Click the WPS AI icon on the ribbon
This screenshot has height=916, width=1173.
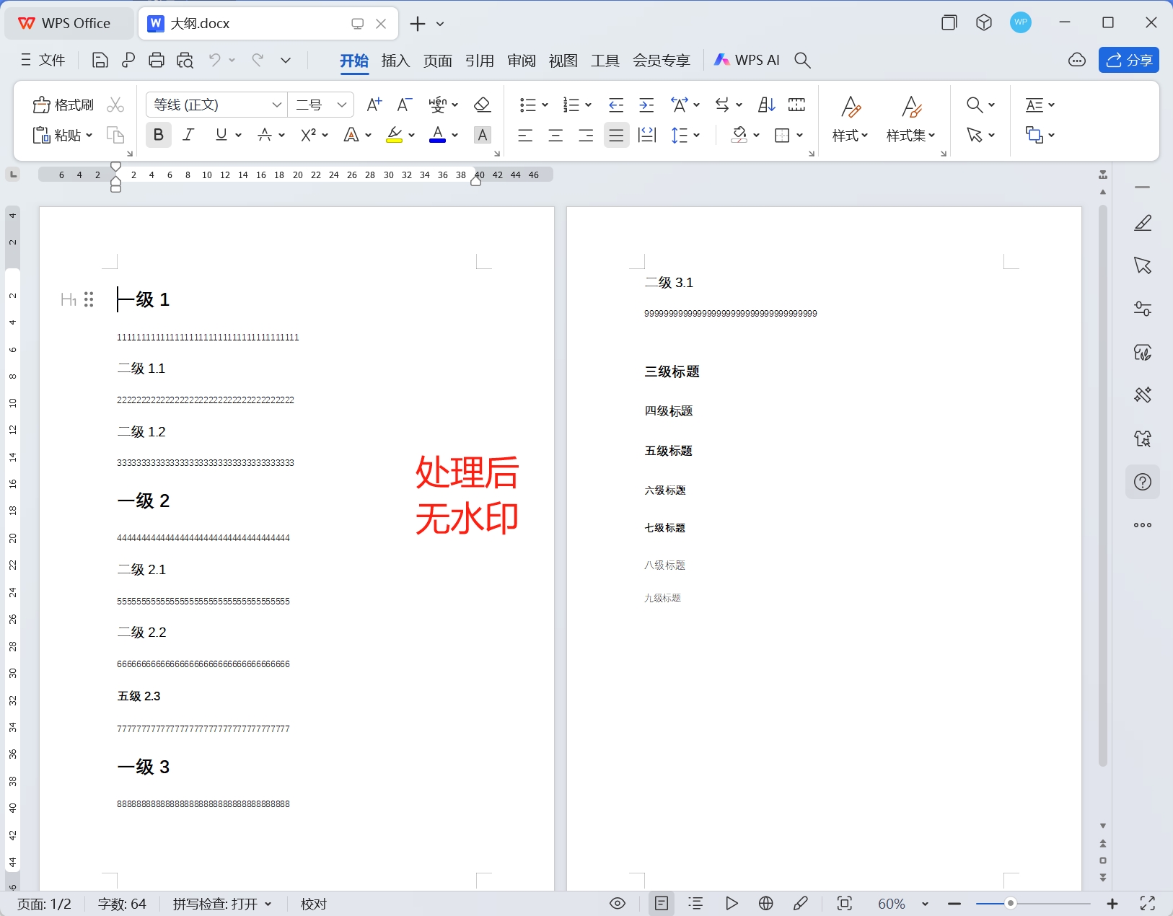(x=722, y=60)
